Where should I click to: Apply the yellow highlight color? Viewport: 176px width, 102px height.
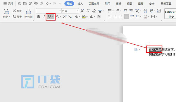[x=84, y=17]
